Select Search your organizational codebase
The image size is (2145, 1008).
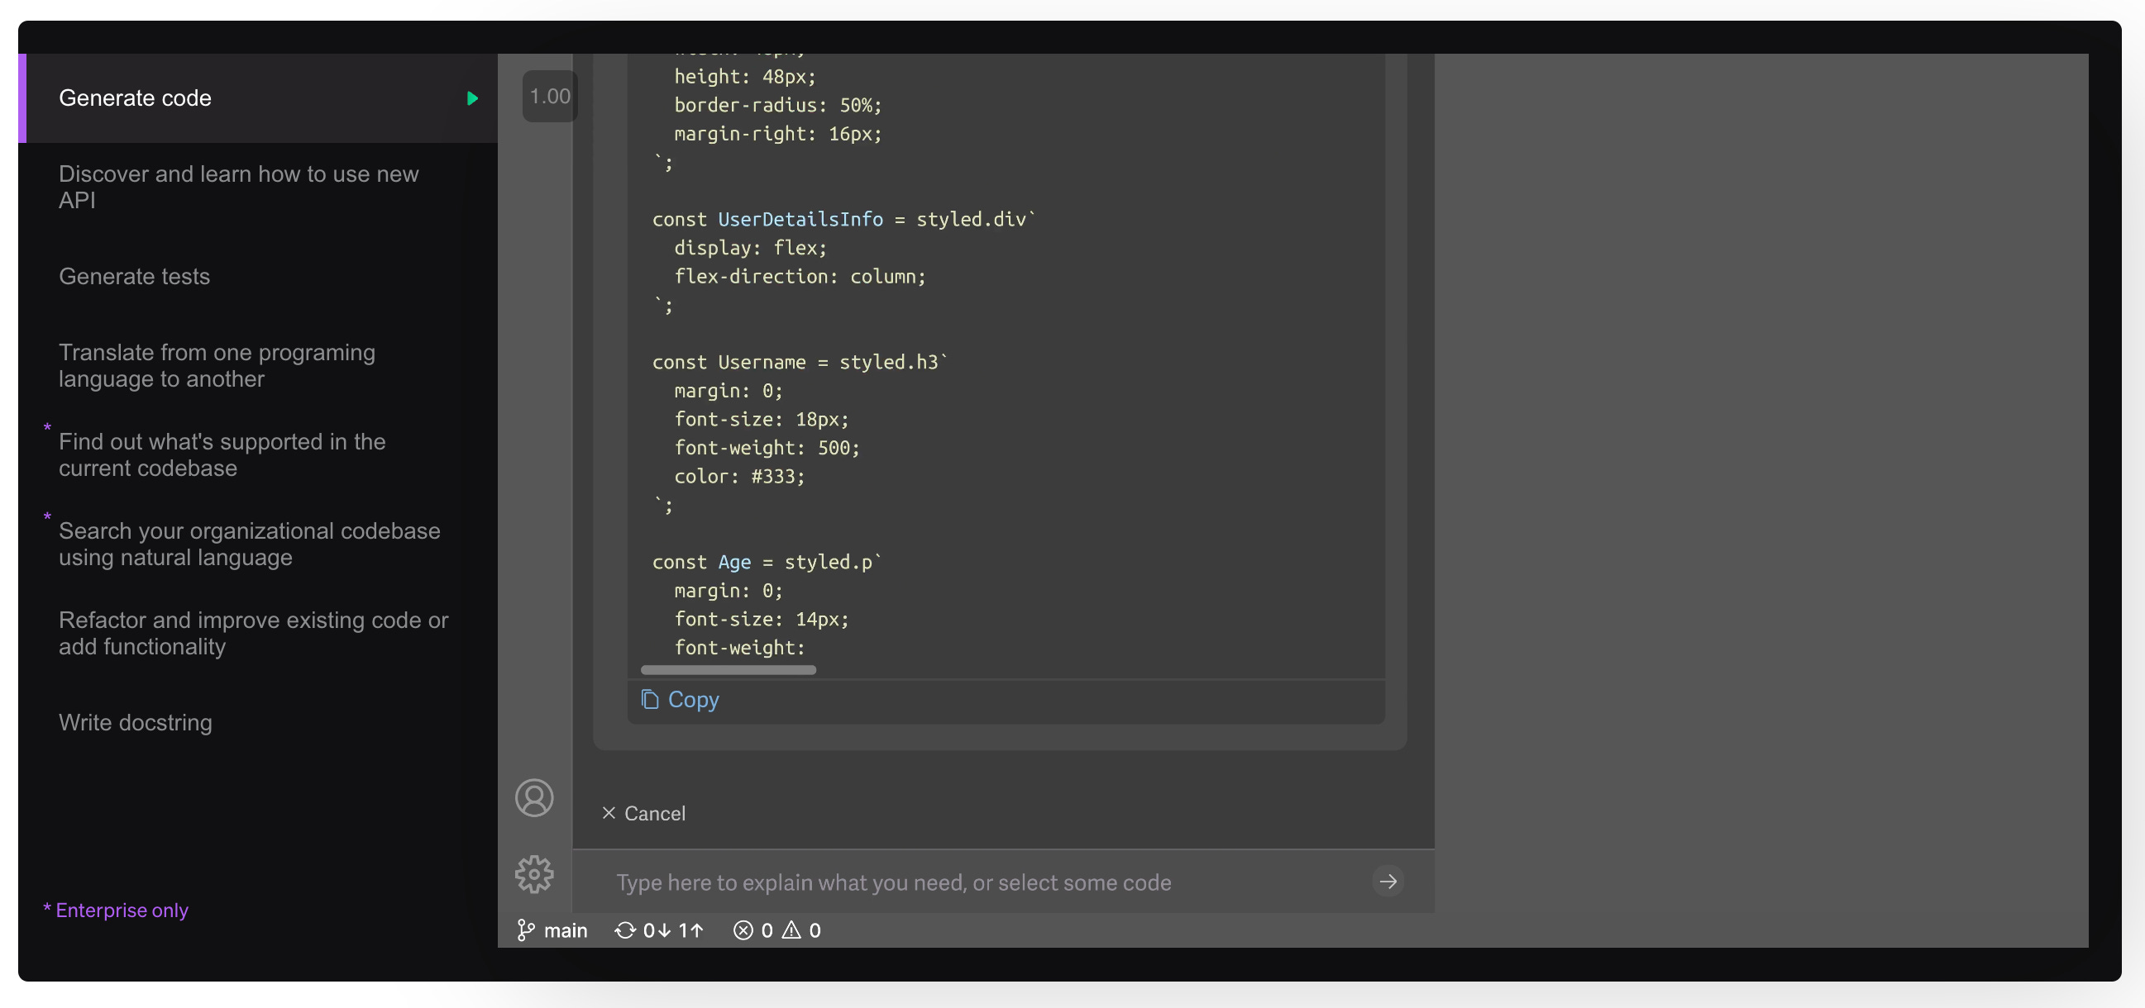click(x=249, y=544)
